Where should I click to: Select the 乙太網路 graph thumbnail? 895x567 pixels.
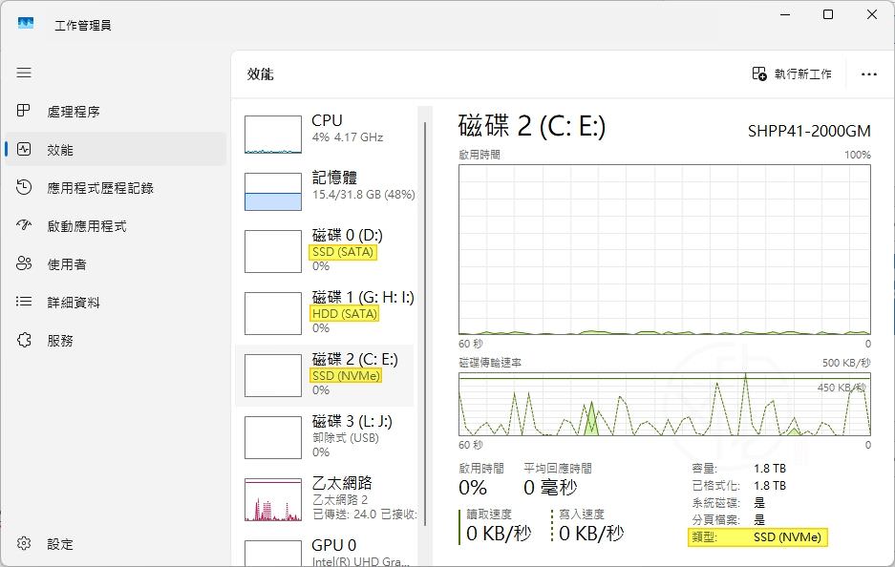273,499
